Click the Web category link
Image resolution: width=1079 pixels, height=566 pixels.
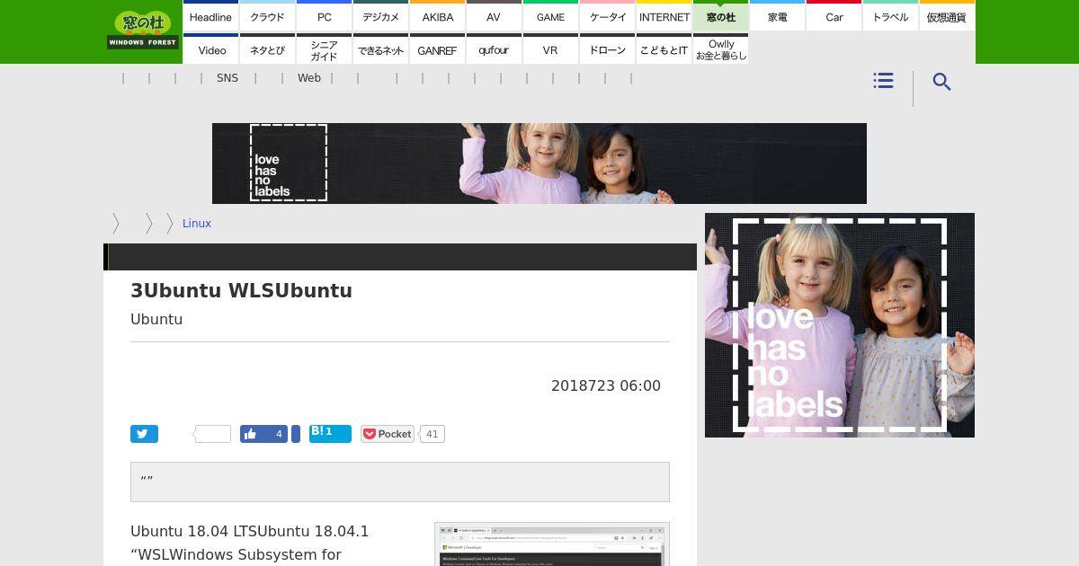309,78
